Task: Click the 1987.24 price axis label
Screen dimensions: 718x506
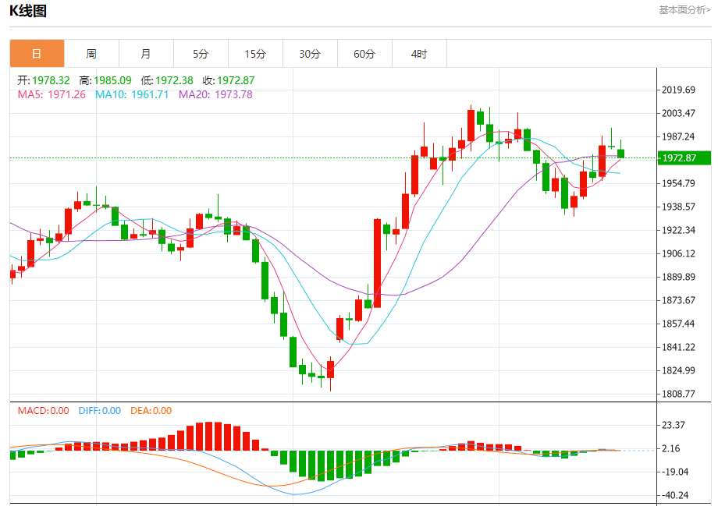Action: [678, 136]
